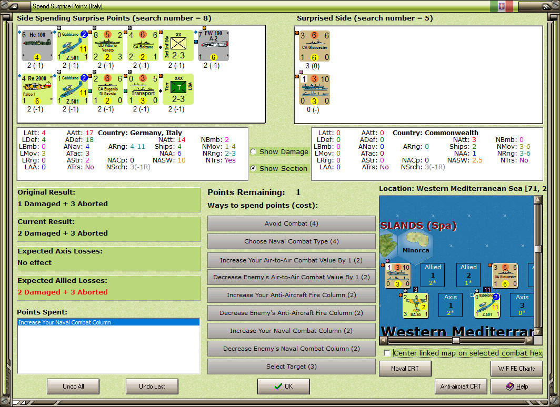Open the Help button
560x407 pixels.
click(x=517, y=386)
